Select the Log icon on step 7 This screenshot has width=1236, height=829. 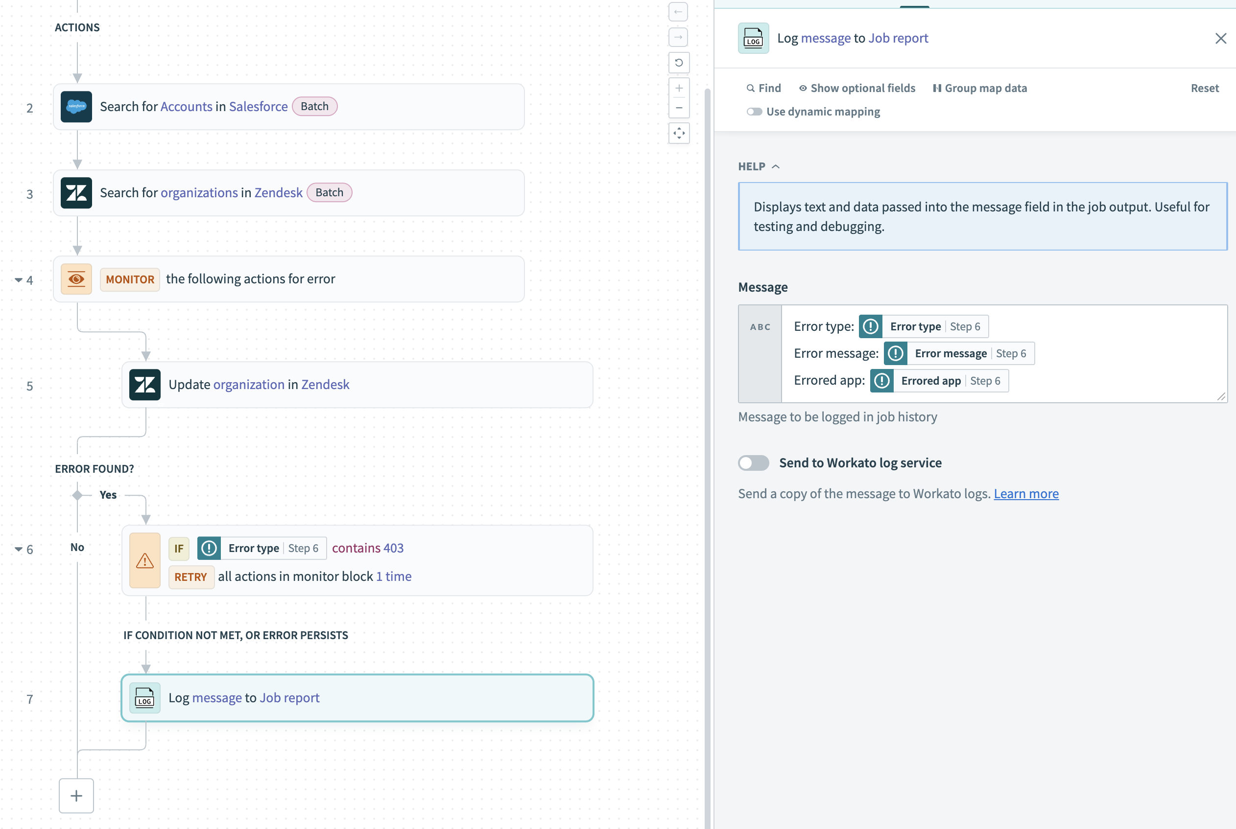point(144,698)
